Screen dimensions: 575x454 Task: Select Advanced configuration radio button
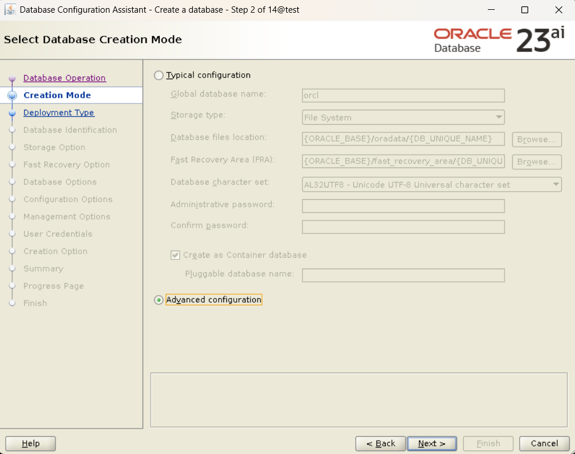tap(158, 300)
